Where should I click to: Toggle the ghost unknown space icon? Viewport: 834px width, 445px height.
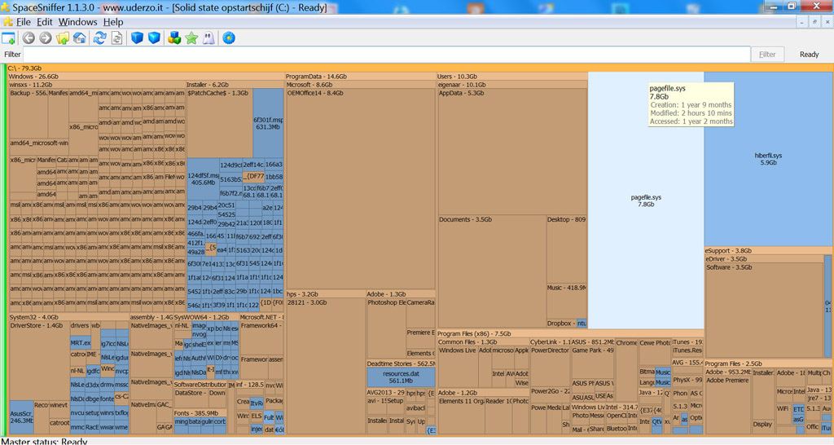(x=208, y=38)
